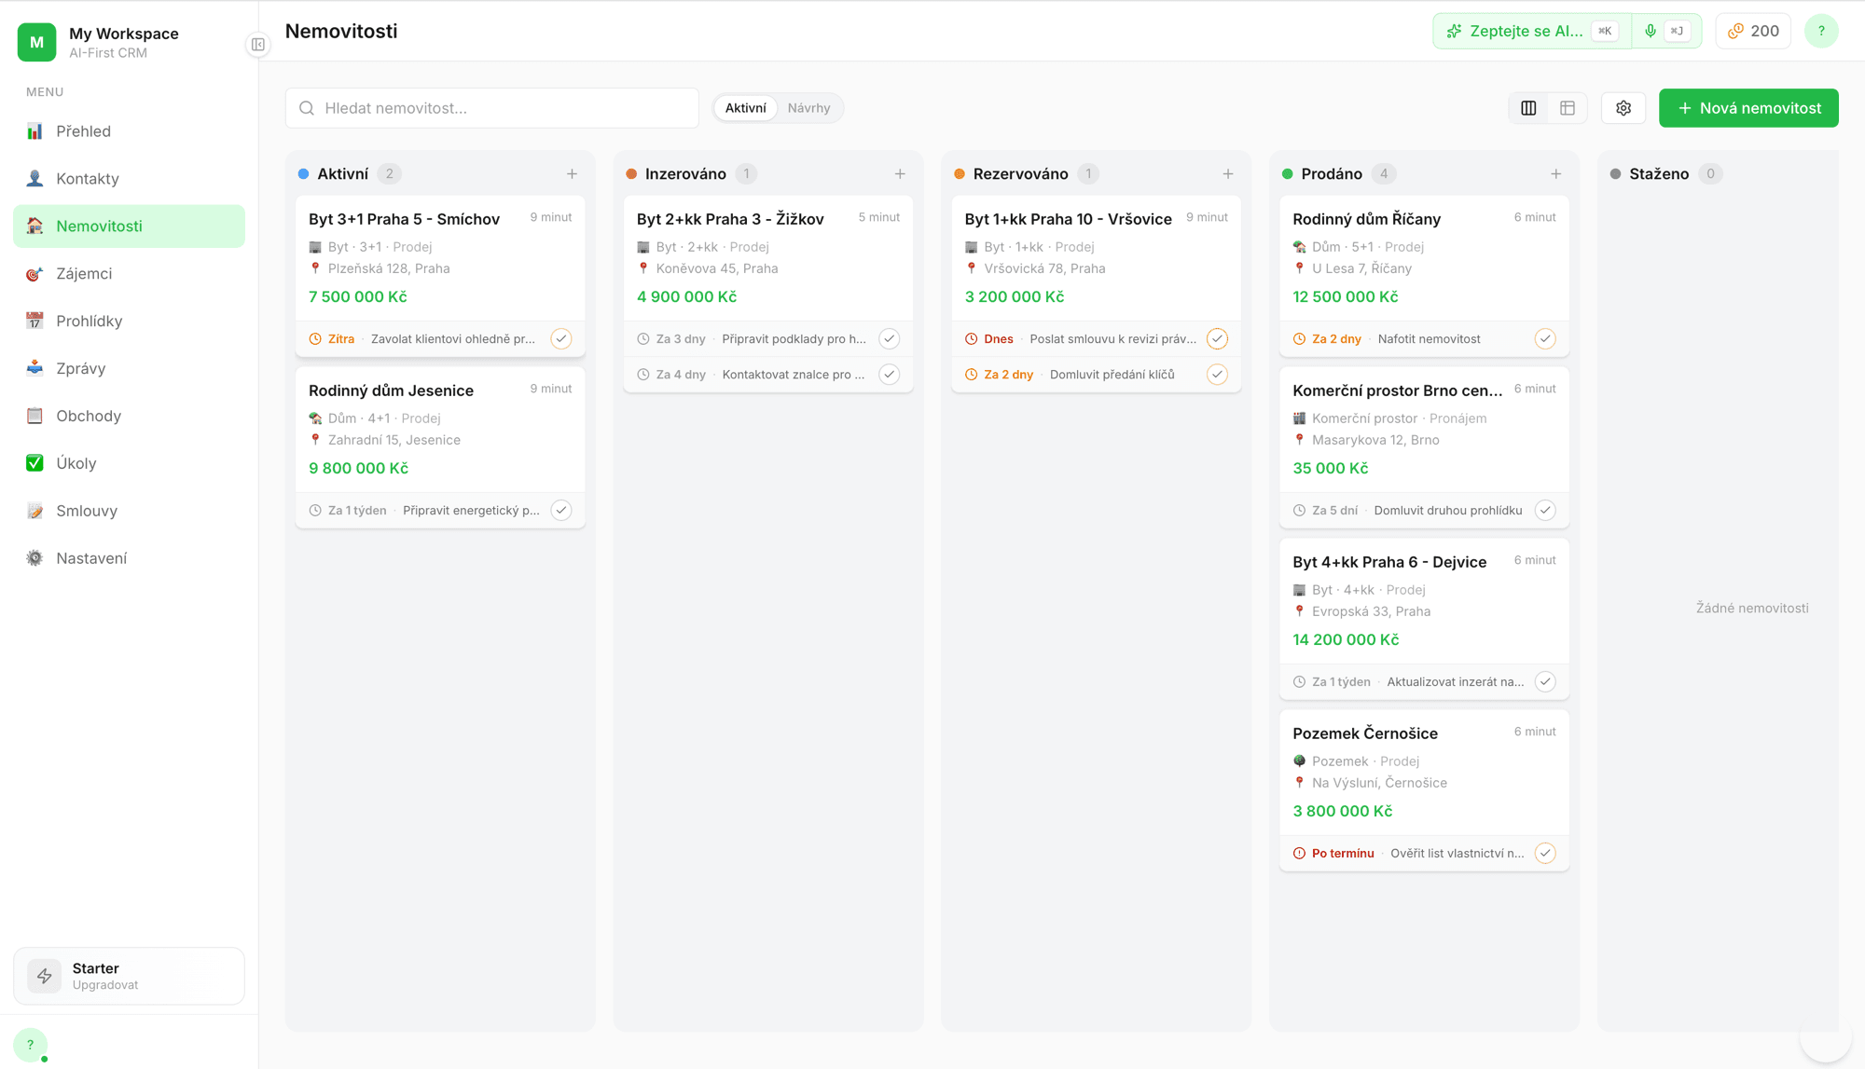Complete task Nafotit nemovitost

(1546, 339)
